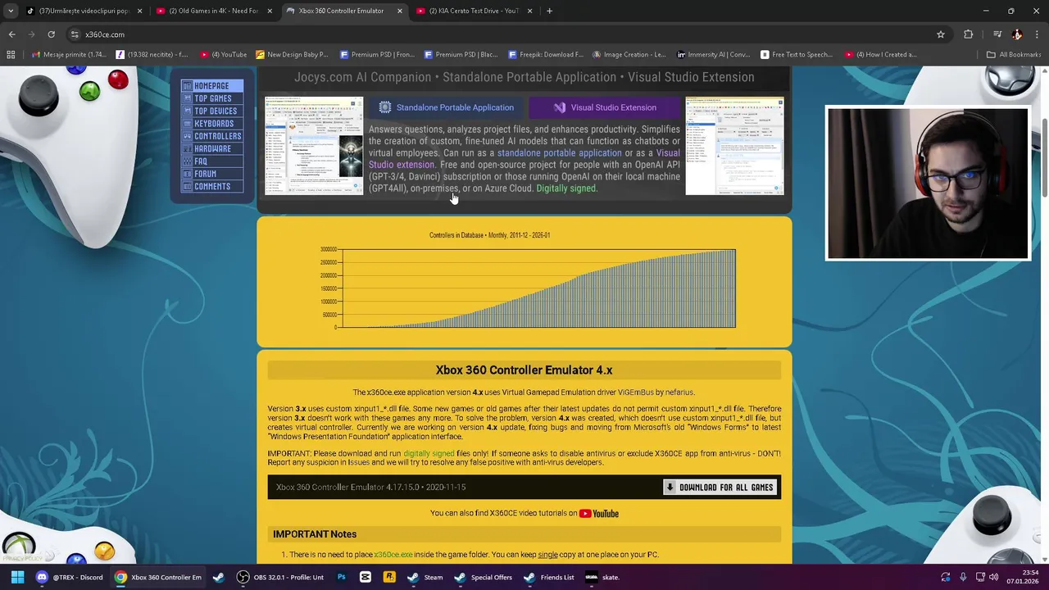Viewport: 1049px width, 590px height.
Task: Open the apps grid in bookmarks bar
Action: click(11, 55)
